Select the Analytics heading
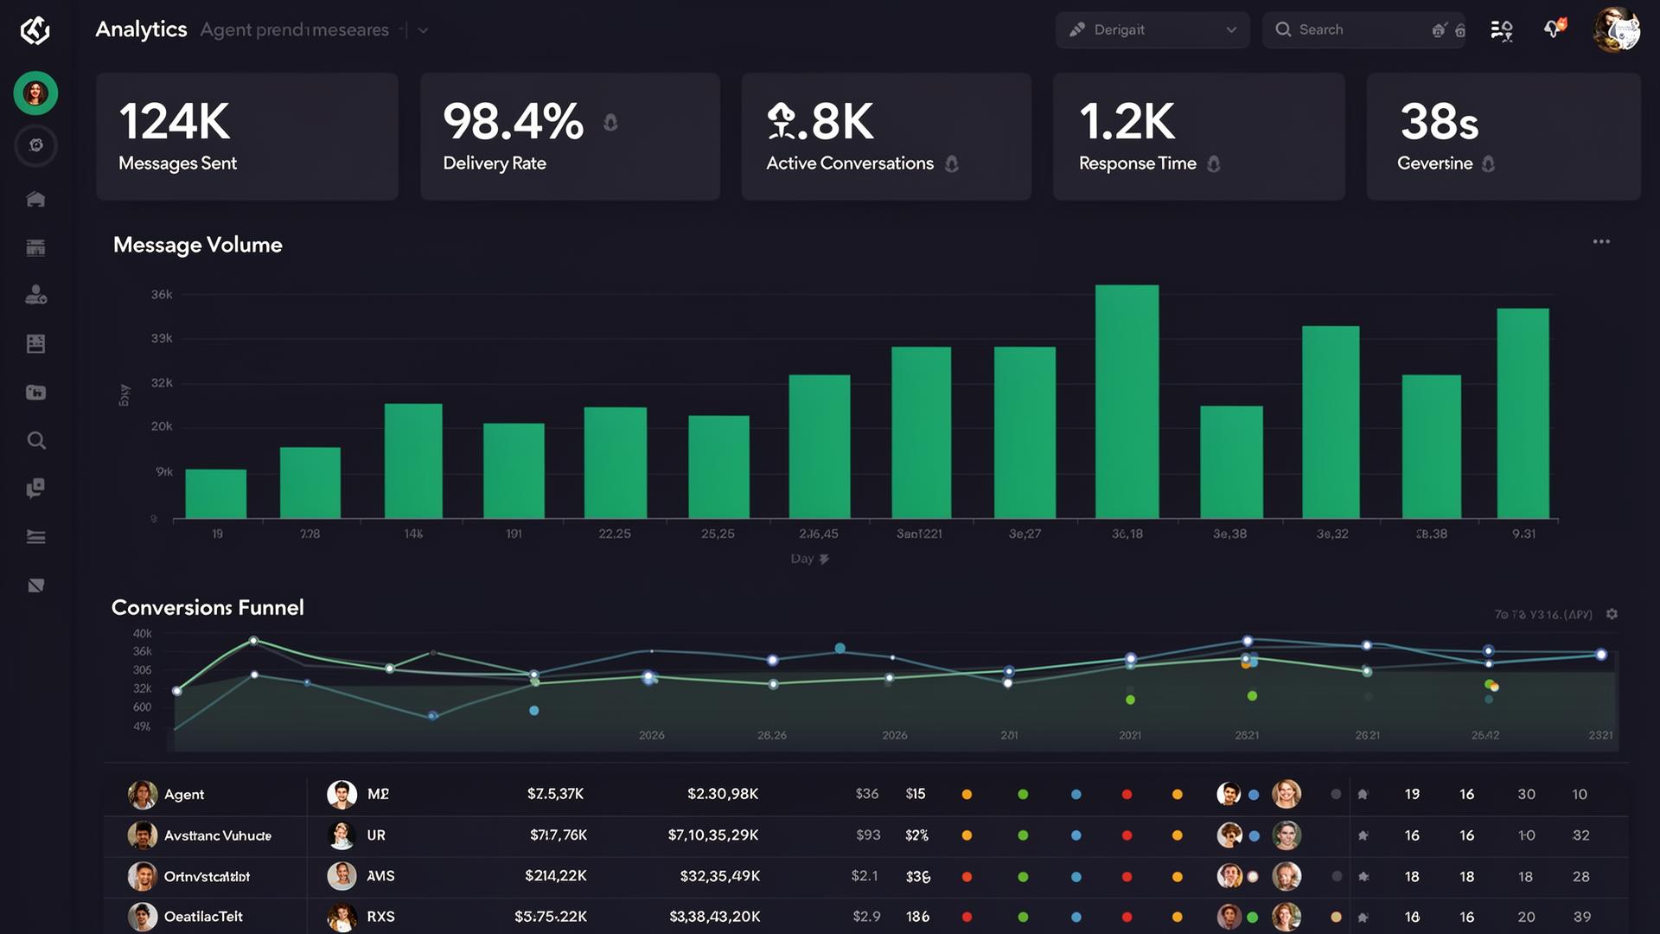The width and height of the screenshot is (1660, 934). pos(141,29)
